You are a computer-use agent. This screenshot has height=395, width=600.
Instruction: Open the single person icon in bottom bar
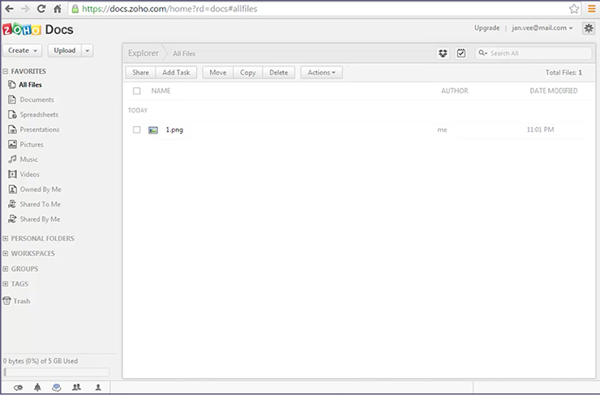pyautogui.click(x=98, y=388)
